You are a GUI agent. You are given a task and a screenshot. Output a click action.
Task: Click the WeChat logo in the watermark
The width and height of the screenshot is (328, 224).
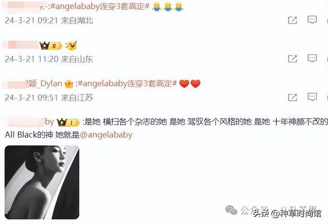point(231,210)
